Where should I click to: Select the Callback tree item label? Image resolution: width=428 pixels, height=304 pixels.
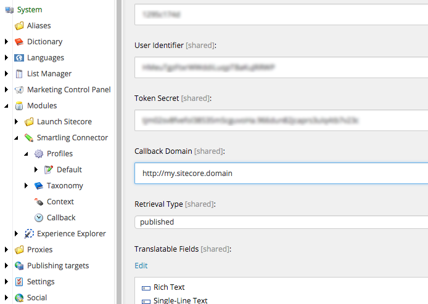click(61, 218)
